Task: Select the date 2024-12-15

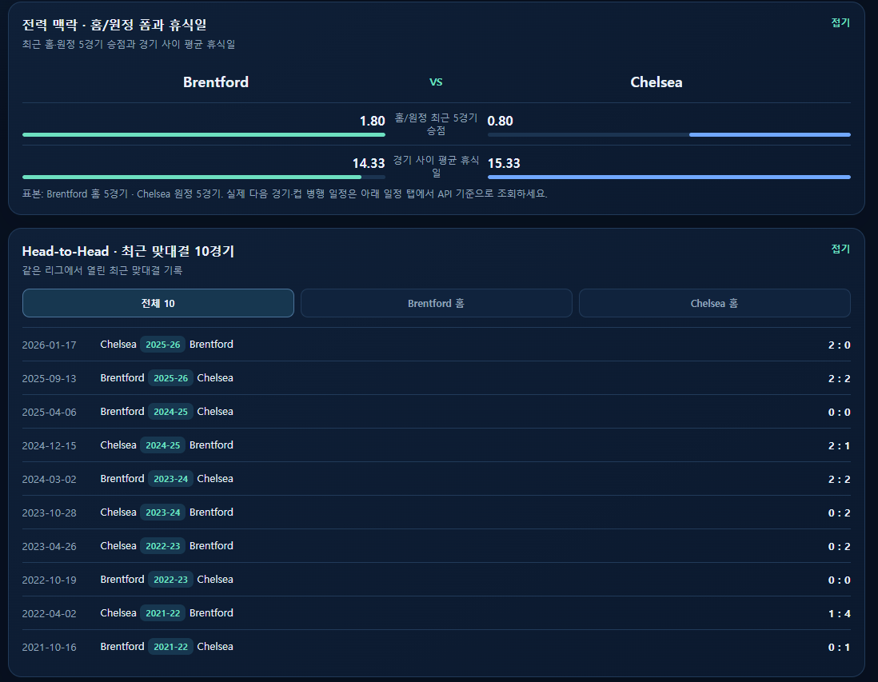Action: (x=50, y=445)
